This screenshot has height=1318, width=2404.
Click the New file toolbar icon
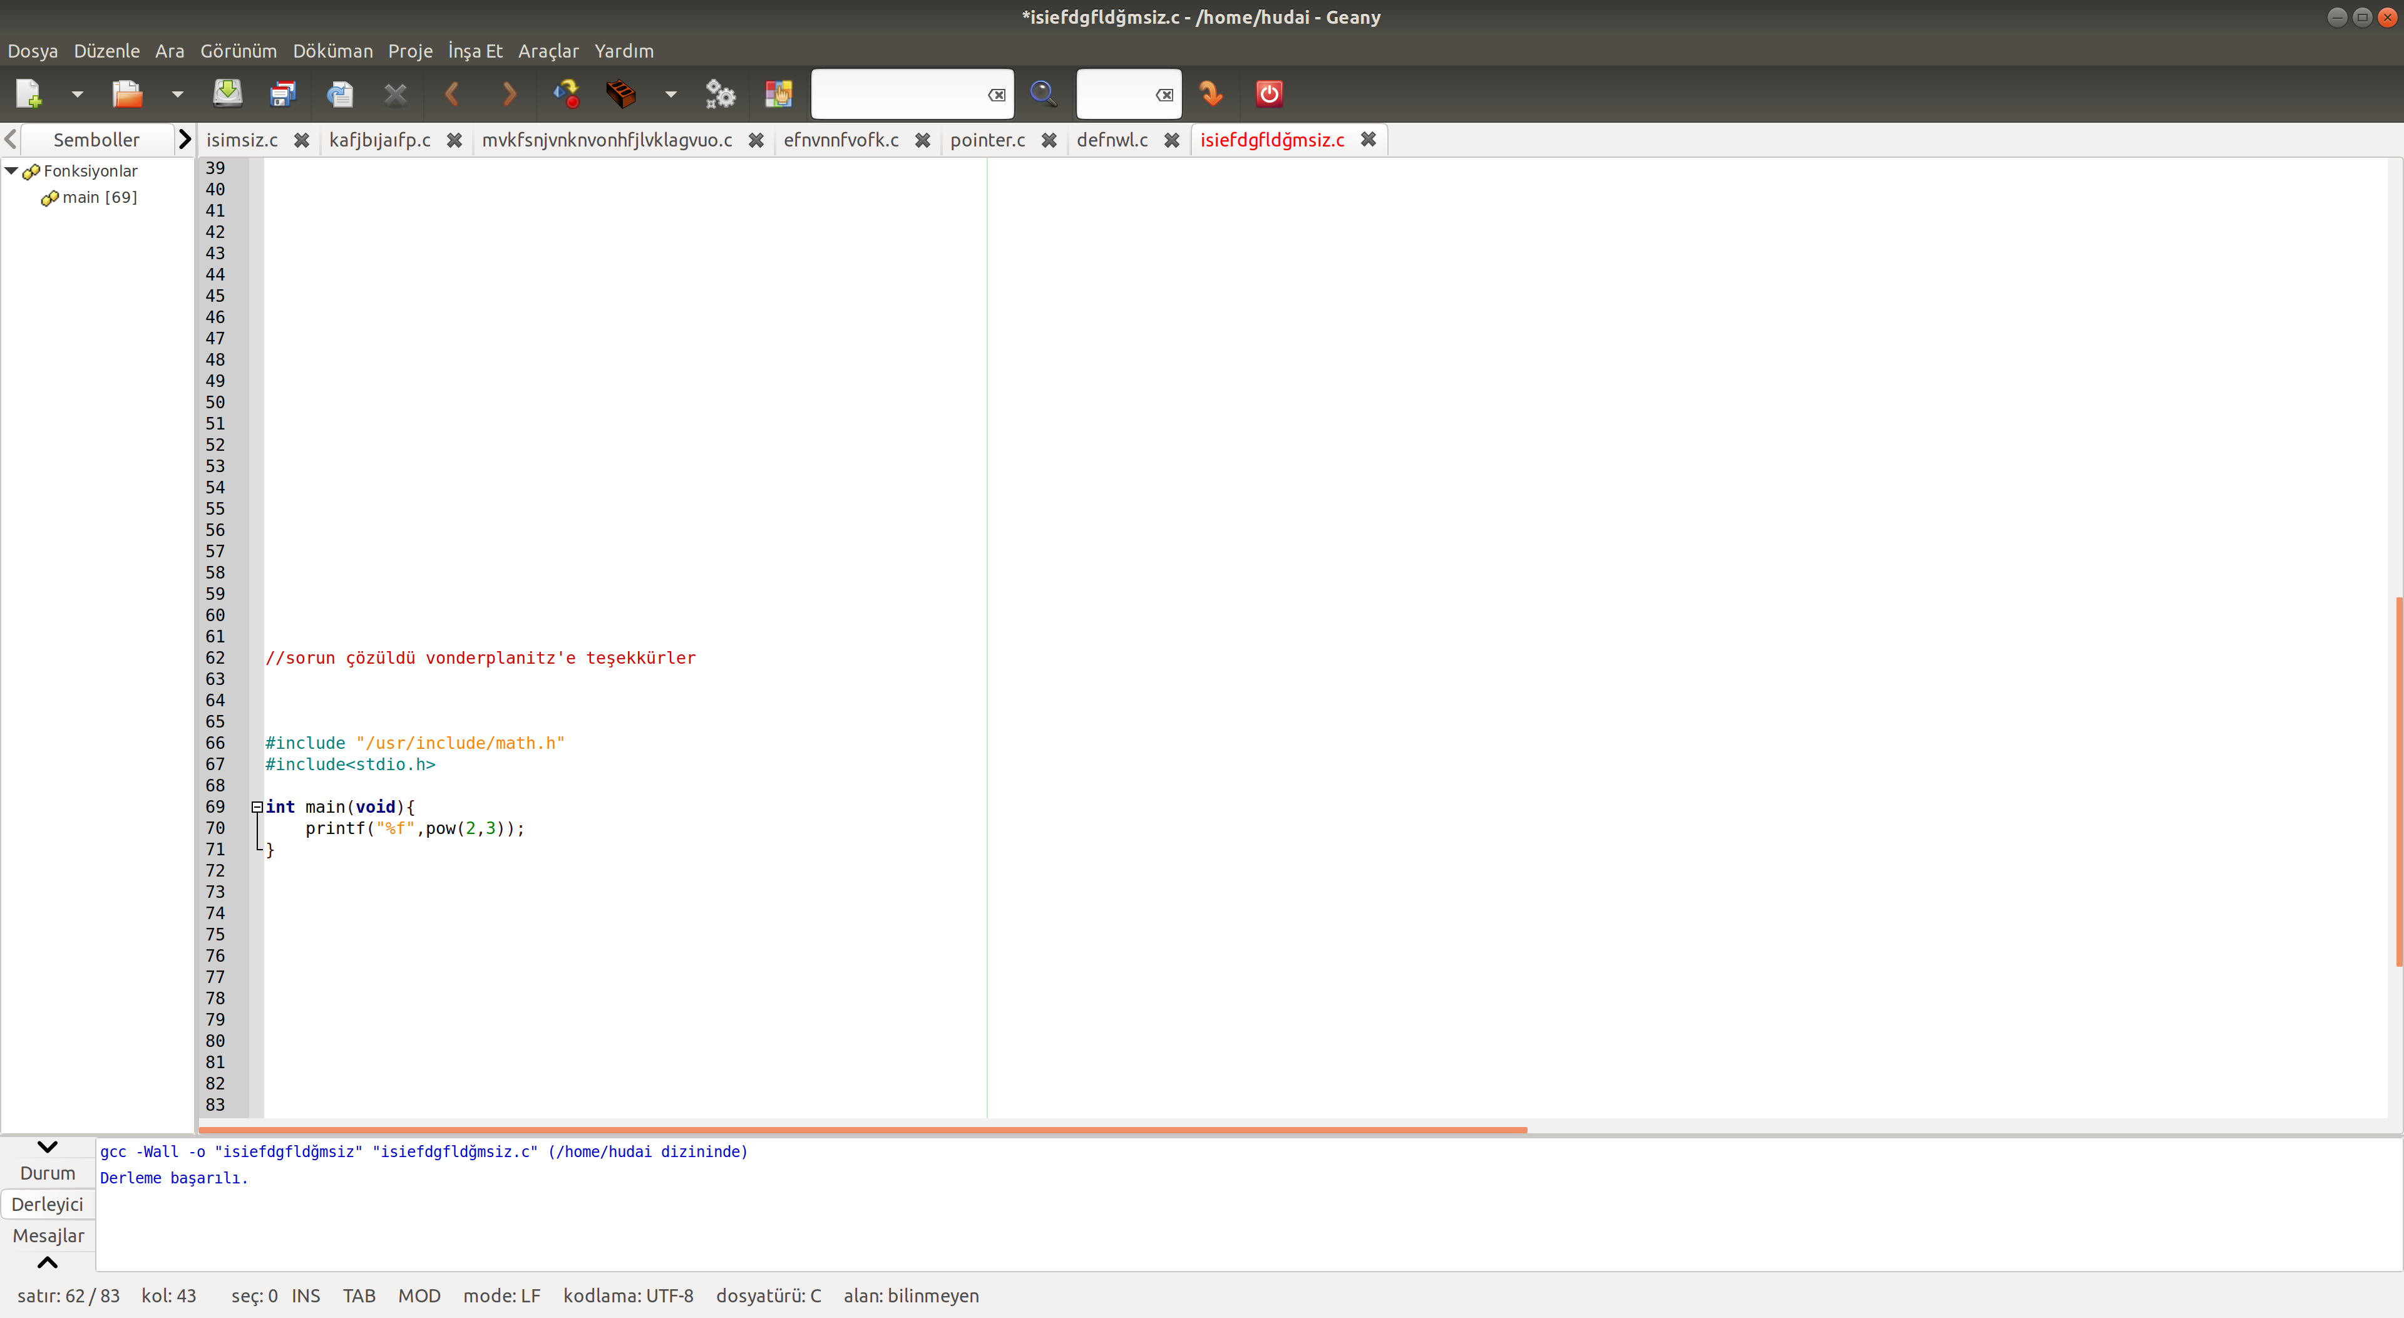(29, 93)
